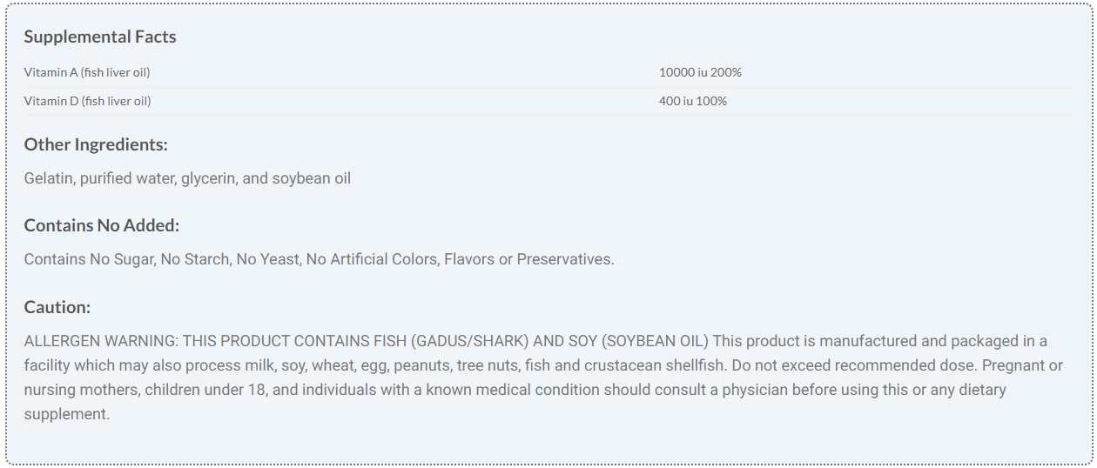
Task: Click the Vitamin D (fish liver oil) label
Action: pyautogui.click(x=87, y=101)
